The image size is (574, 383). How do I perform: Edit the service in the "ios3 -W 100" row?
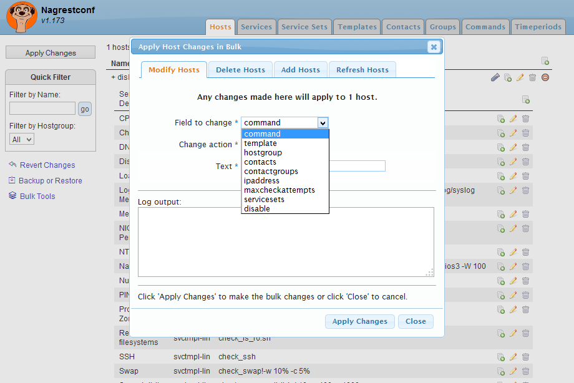click(x=513, y=266)
